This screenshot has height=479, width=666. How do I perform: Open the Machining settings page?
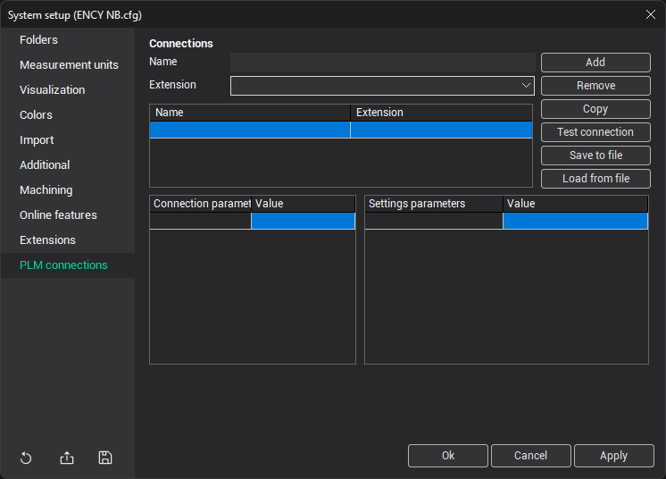(x=46, y=190)
